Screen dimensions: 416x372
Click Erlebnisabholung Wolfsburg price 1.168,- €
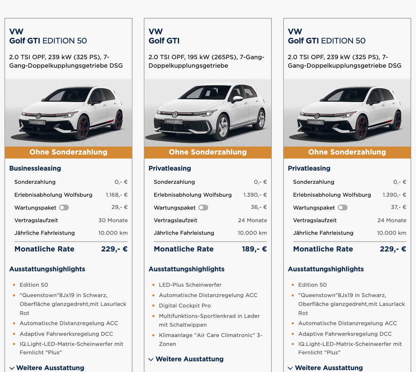[116, 195]
